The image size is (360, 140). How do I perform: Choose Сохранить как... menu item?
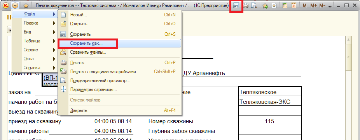[120, 43]
